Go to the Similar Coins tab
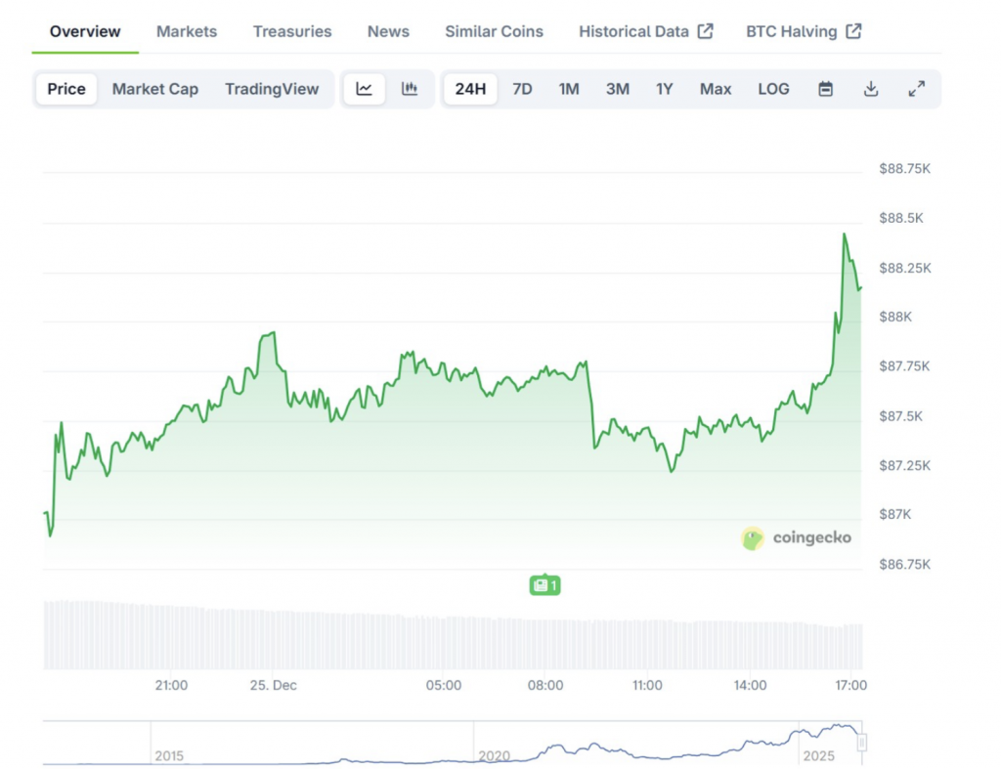Viewport: 1001px width, 769px height. (x=494, y=31)
